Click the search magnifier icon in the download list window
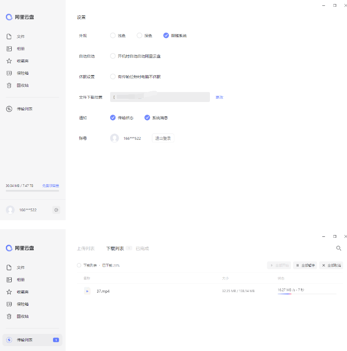Viewport: 347px width, 351px height. pos(338,248)
